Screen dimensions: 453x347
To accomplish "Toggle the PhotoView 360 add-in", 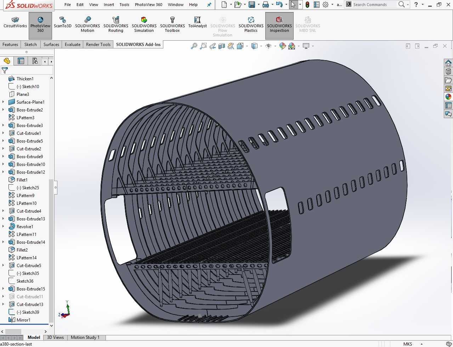I will coord(40,25).
